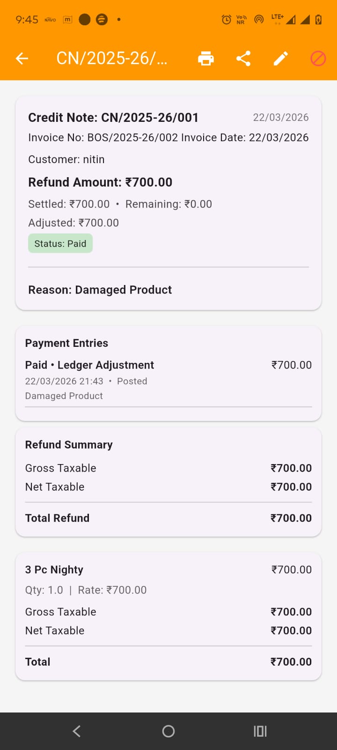Tap the Total Refund row
This screenshot has width=337, height=750.
click(x=168, y=518)
